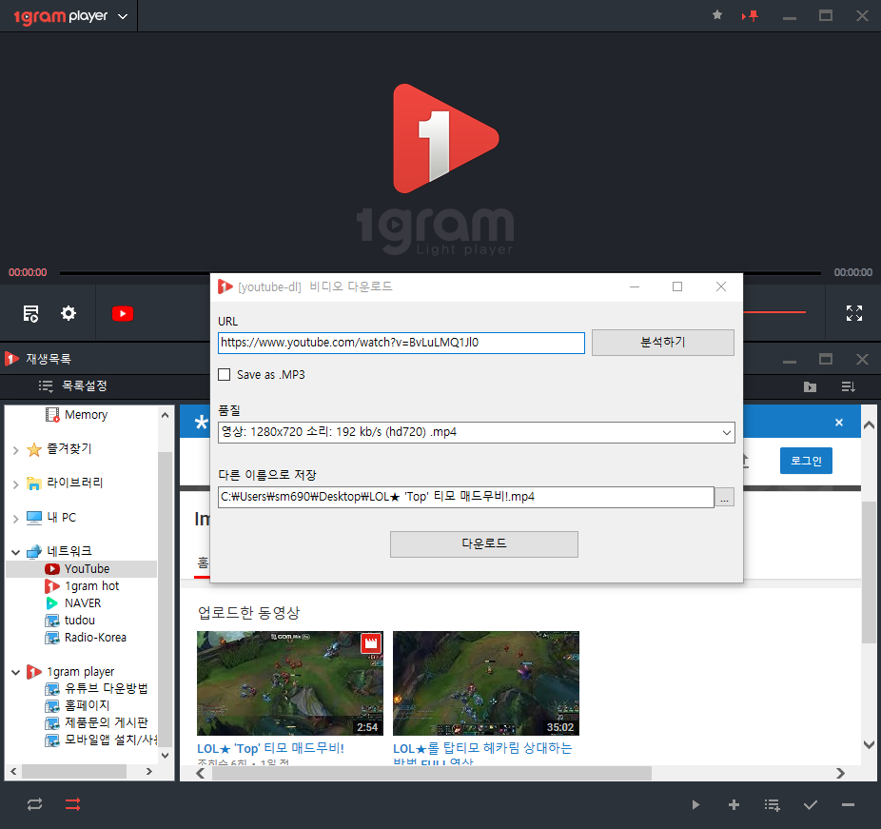Viewport: 881px width, 829px height.
Task: Click browser horizontal scroll-left arrow
Action: pyautogui.click(x=201, y=774)
